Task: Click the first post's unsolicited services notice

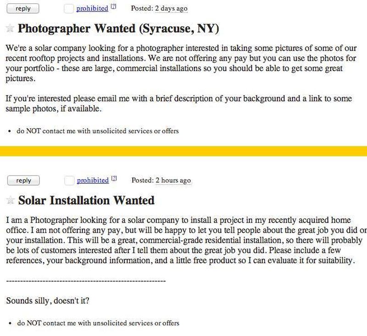Action: pos(98,131)
